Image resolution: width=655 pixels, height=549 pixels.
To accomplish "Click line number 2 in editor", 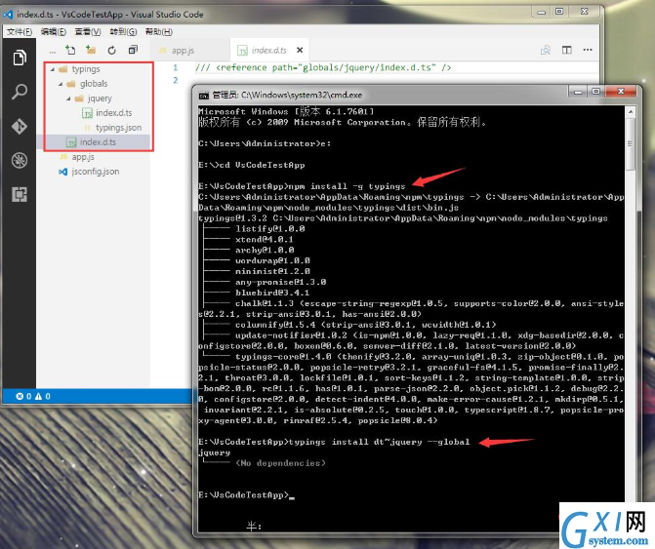I will point(176,80).
